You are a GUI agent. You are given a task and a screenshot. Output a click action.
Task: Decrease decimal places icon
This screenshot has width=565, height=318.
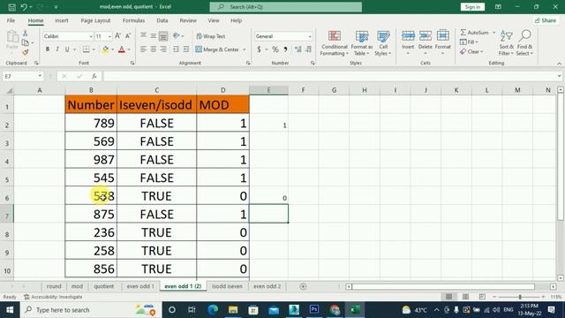[x=308, y=49]
